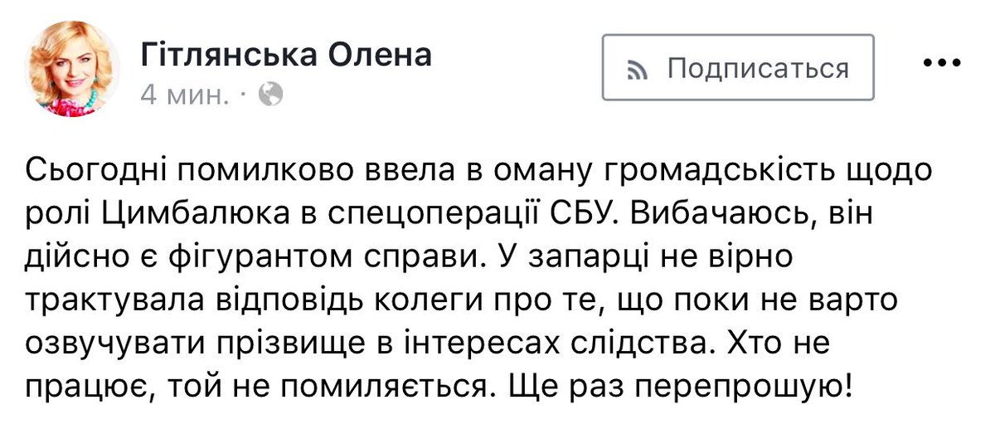Click the Подписаться button
The image size is (995, 424).
click(x=738, y=68)
